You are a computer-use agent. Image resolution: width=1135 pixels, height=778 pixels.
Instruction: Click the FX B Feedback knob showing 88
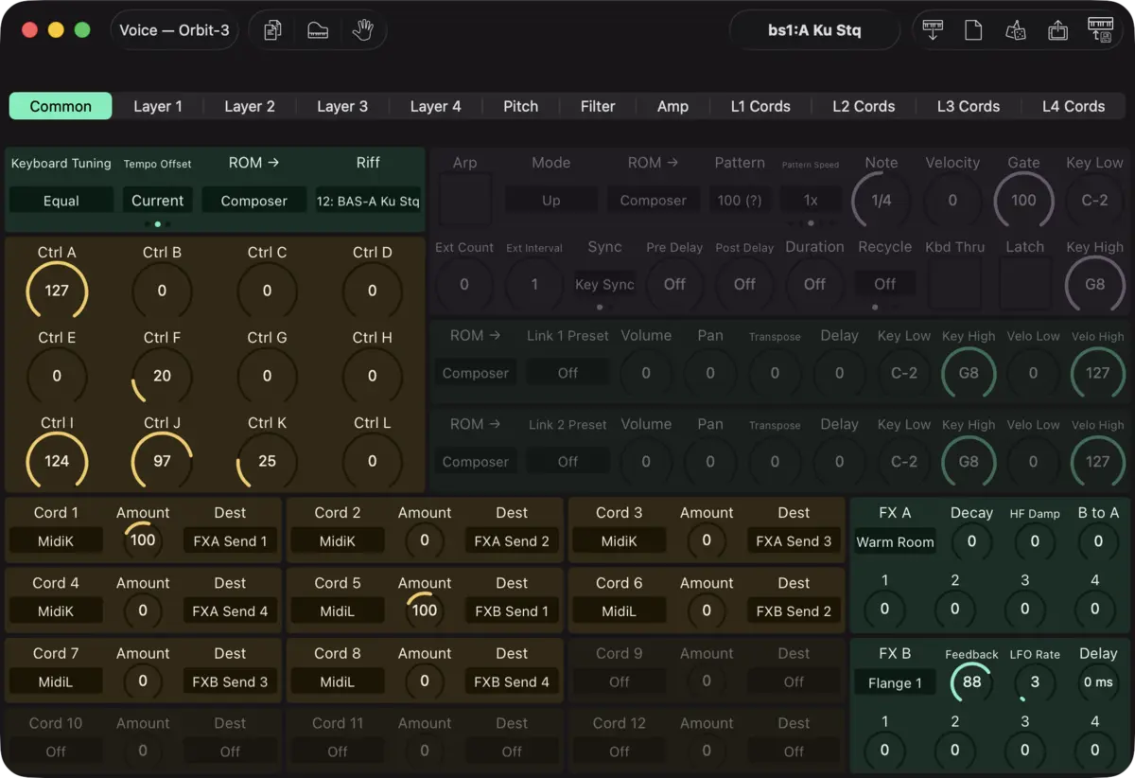971,681
